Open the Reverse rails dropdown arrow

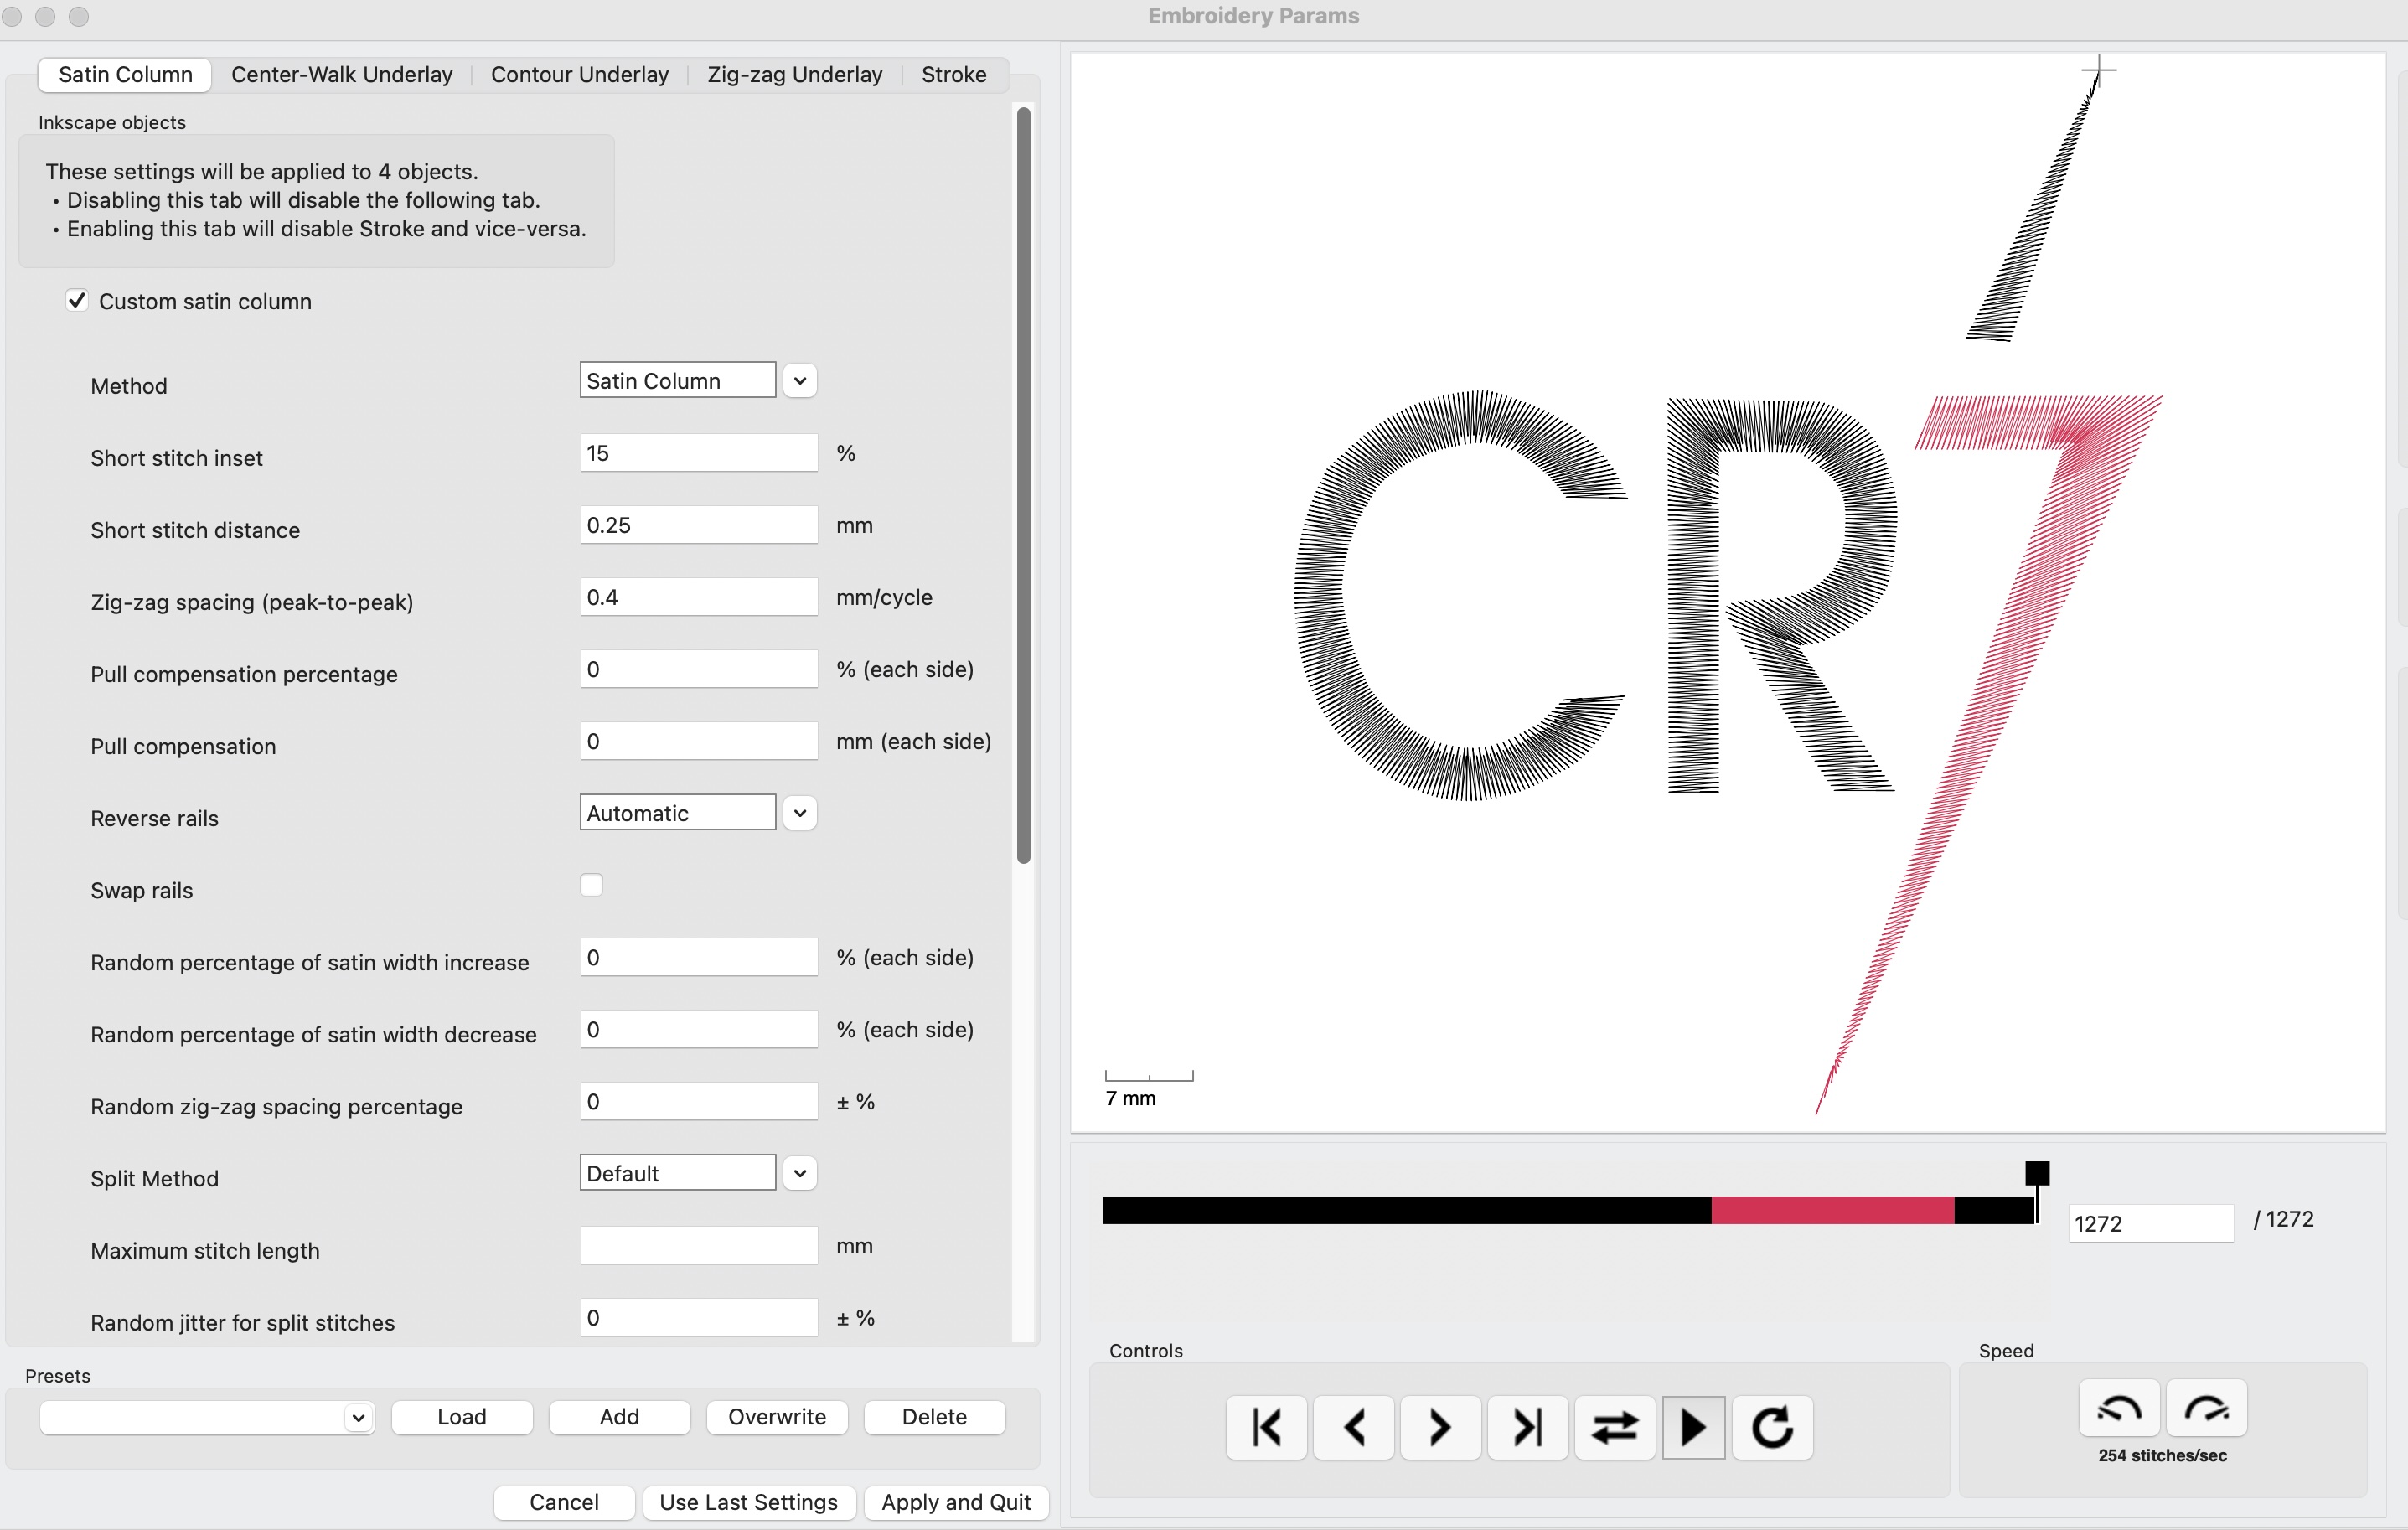pos(799,813)
